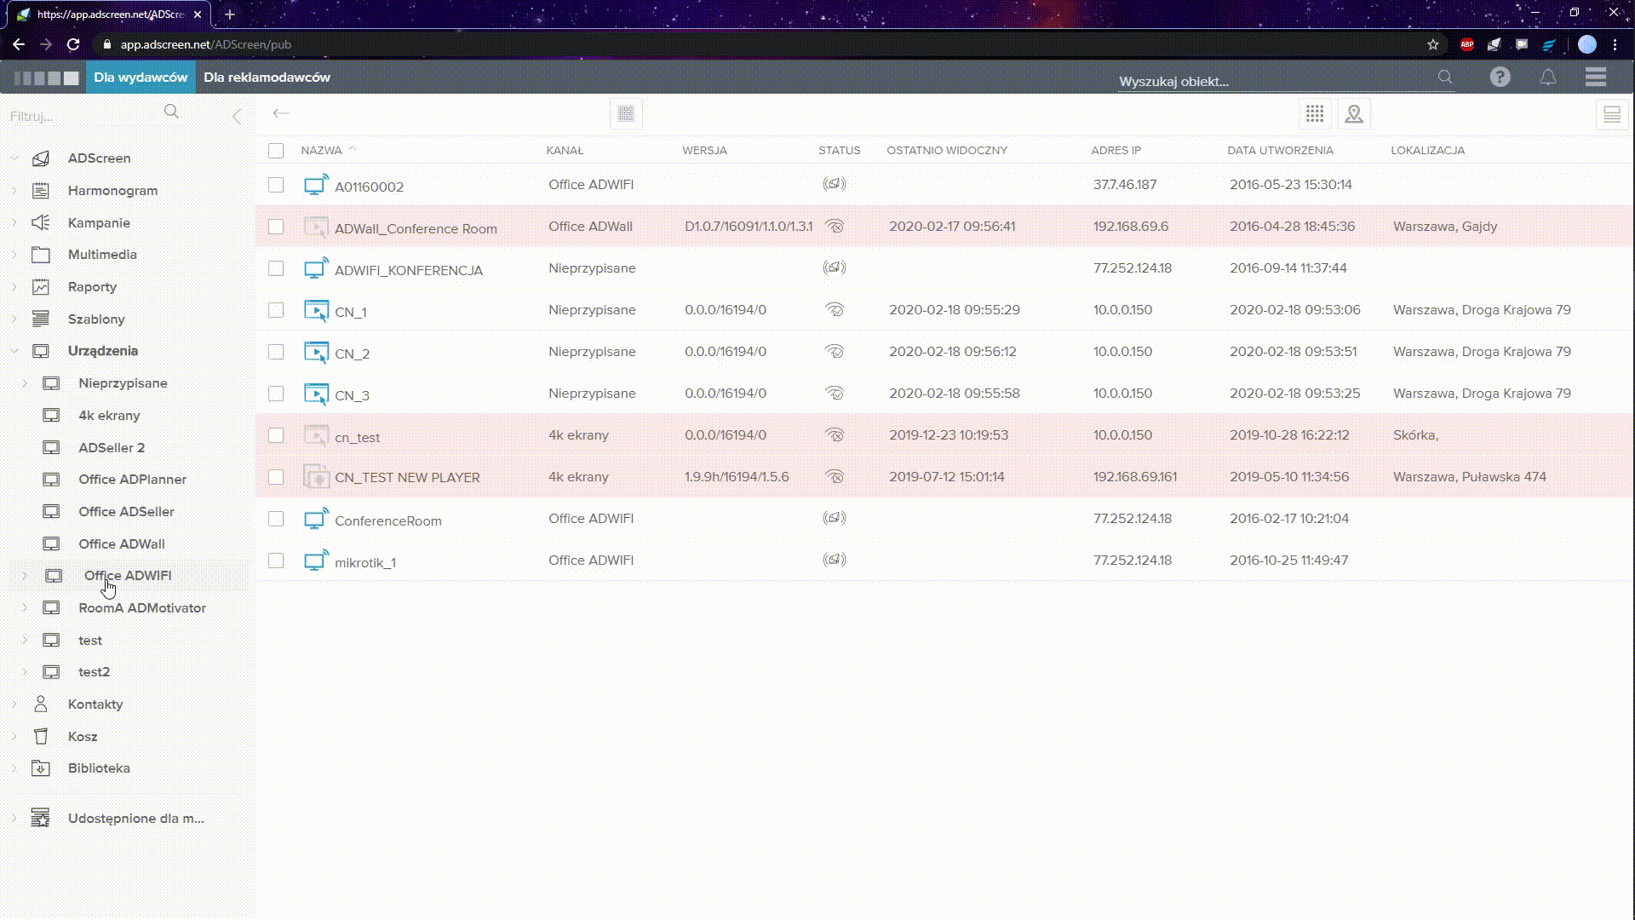This screenshot has width=1635, height=920.
Task: Sort by the NAZWA column header
Action: [321, 151]
